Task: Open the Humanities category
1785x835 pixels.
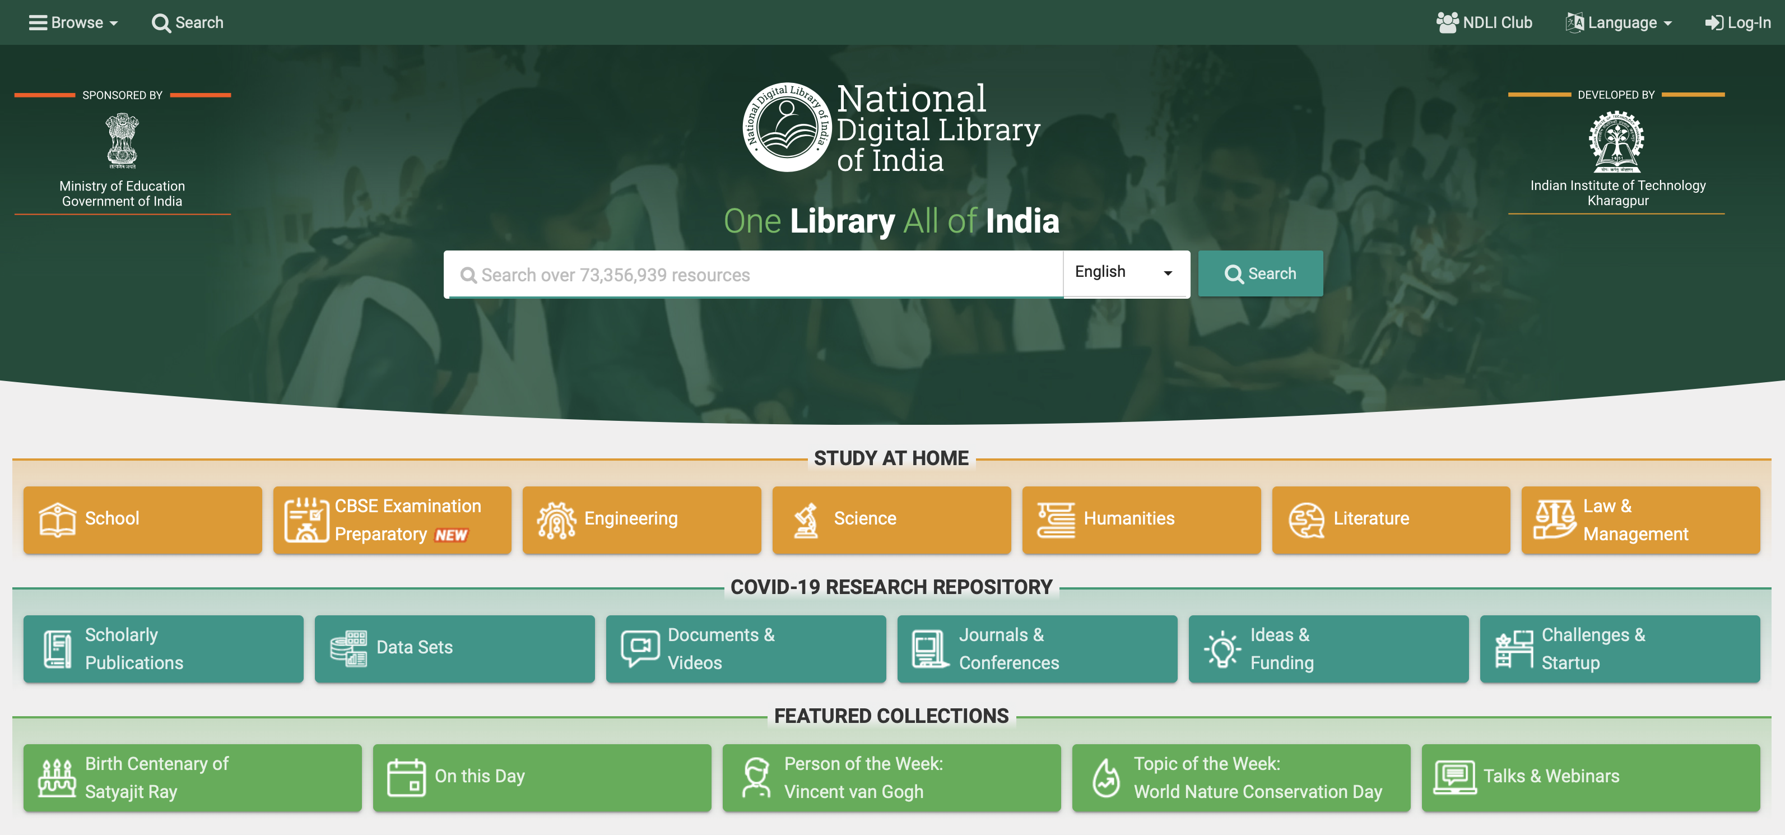Action: (1141, 519)
